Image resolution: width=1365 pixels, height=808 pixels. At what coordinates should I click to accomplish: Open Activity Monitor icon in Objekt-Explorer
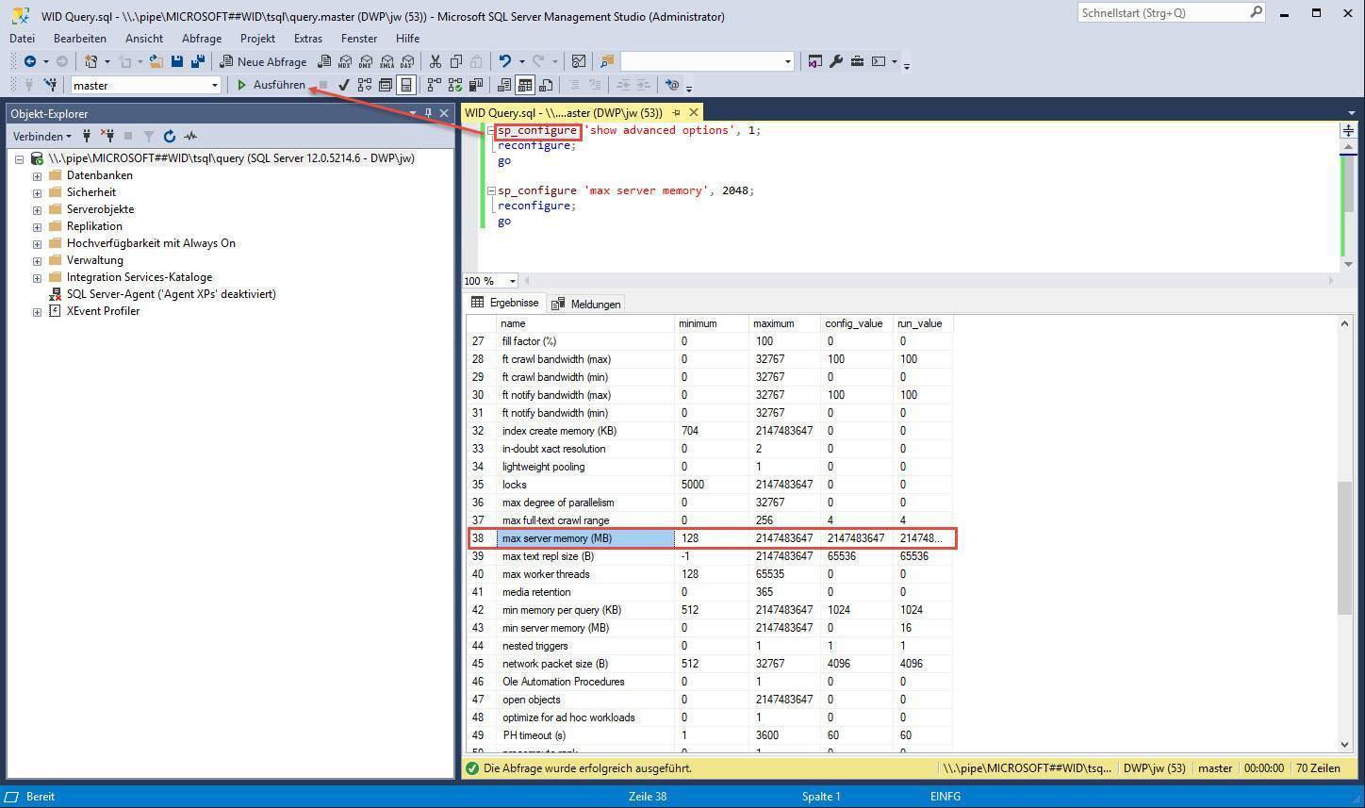coord(190,136)
